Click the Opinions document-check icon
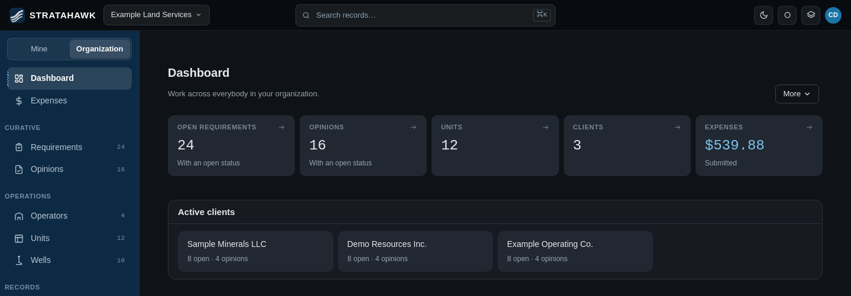The height and width of the screenshot is (296, 851). (19, 170)
